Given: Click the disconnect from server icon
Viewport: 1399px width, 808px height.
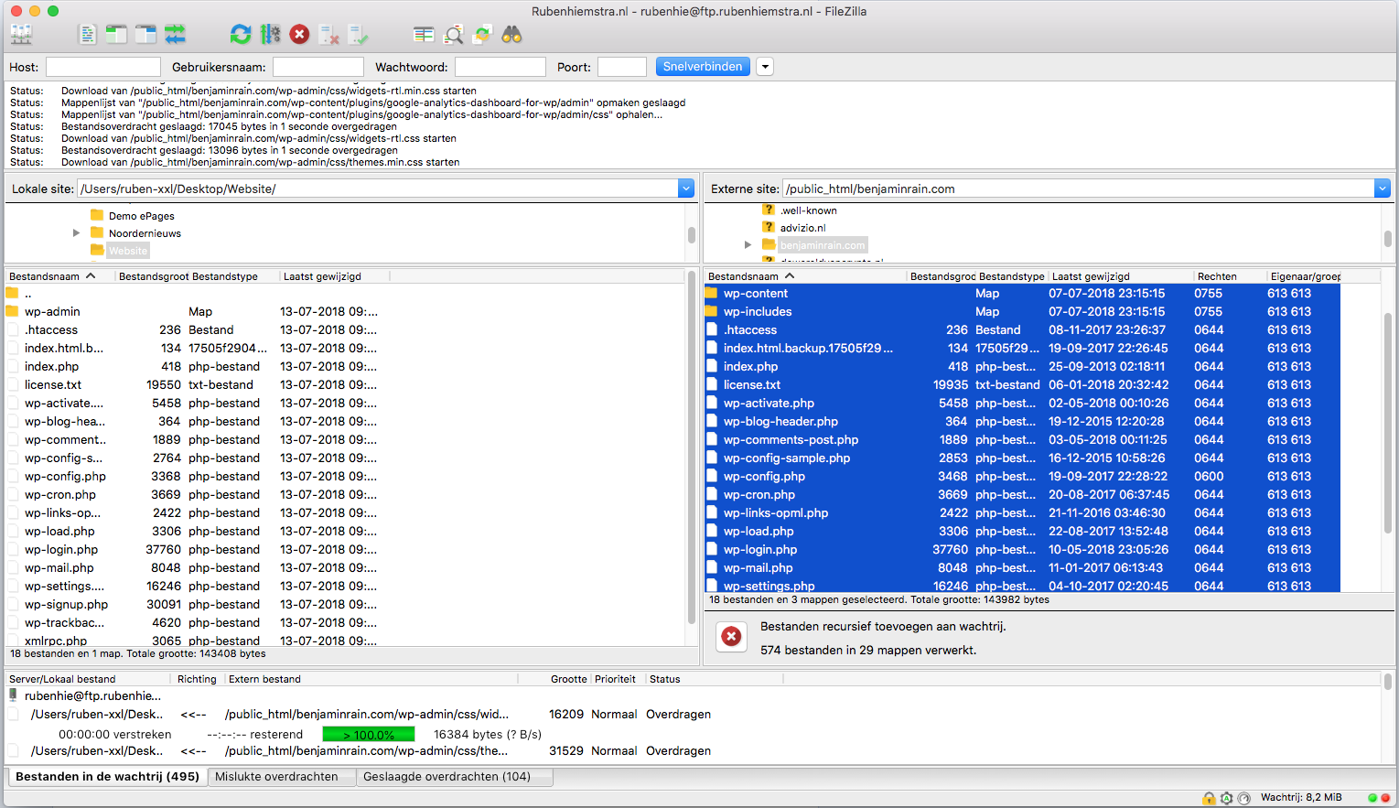Looking at the screenshot, I should [328, 35].
